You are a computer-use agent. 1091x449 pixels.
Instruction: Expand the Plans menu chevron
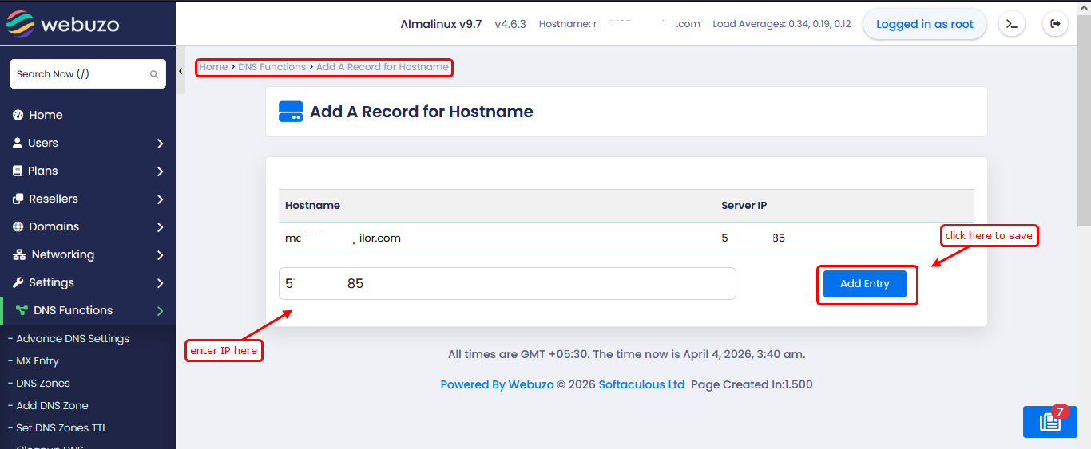[160, 171]
